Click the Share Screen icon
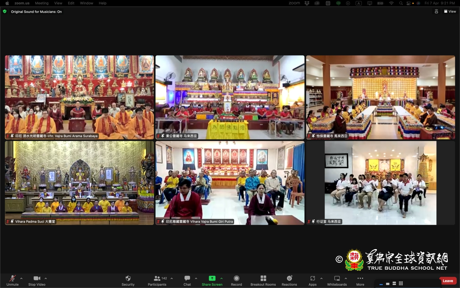 click(x=212, y=278)
